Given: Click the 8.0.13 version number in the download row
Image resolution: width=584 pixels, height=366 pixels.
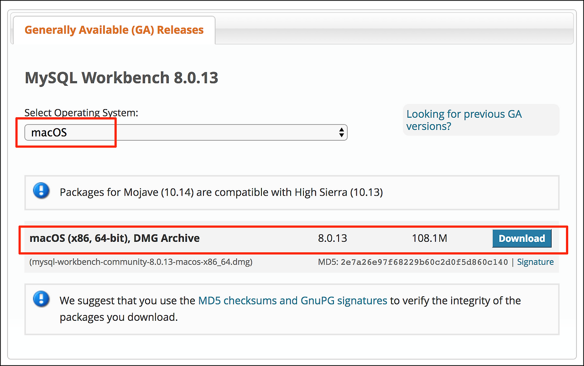Looking at the screenshot, I should [333, 238].
